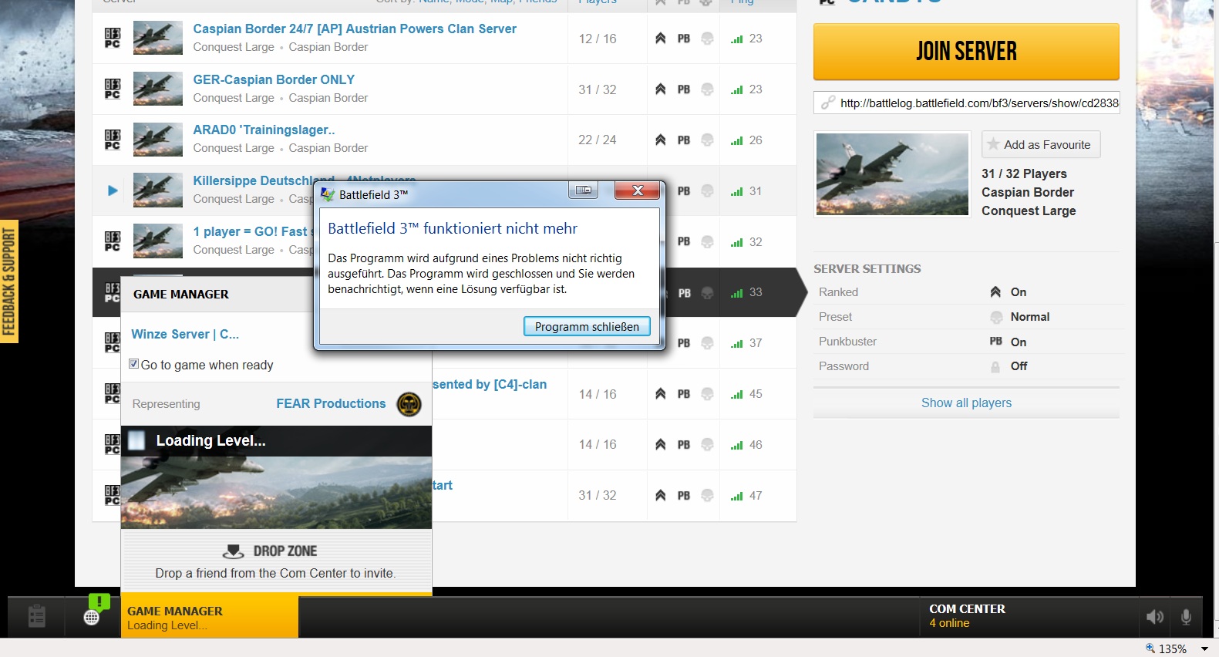This screenshot has height=657, width=1219.
Task: Click Programm schließen in the error dialog
Action: [587, 326]
